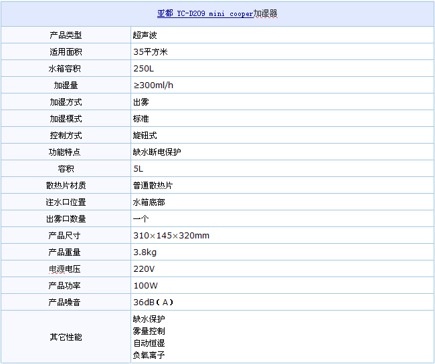The height and width of the screenshot is (364, 435).
Task: Click the 电源电压 label
Action: pos(66,269)
